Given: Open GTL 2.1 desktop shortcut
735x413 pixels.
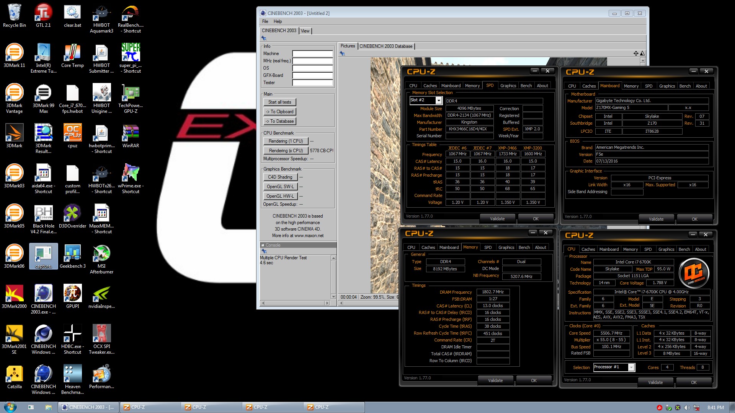Looking at the screenshot, I should pyautogui.click(x=43, y=16).
